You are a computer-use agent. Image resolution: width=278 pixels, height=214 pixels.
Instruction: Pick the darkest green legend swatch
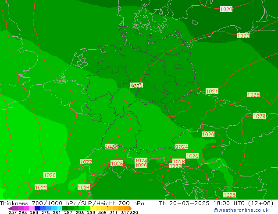coord(65,208)
